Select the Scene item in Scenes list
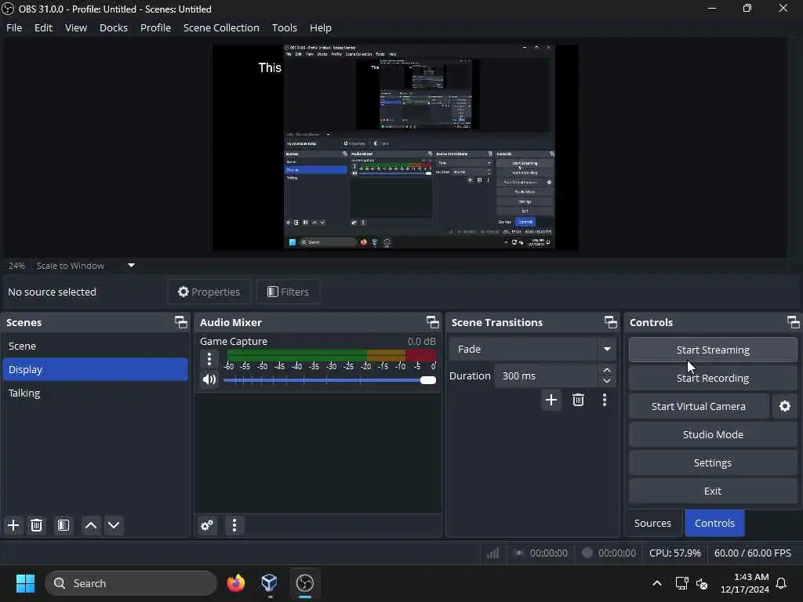 (x=95, y=346)
